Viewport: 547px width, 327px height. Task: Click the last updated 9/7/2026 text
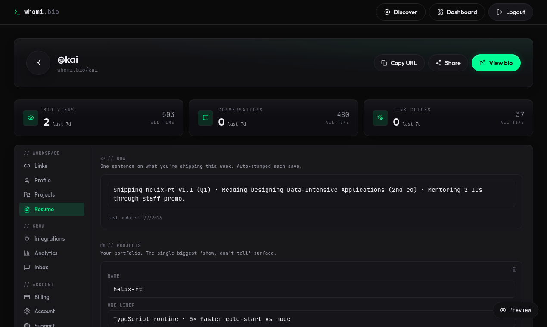[135, 218]
